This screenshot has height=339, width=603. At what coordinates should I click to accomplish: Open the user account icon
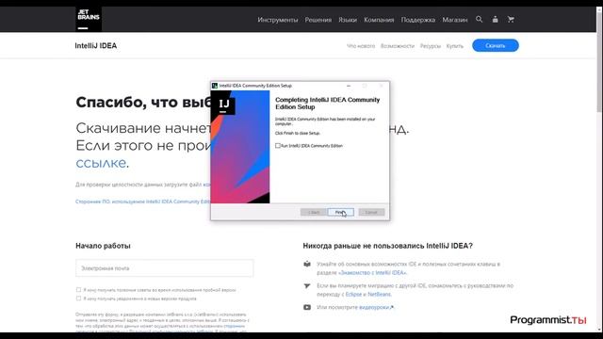point(495,19)
